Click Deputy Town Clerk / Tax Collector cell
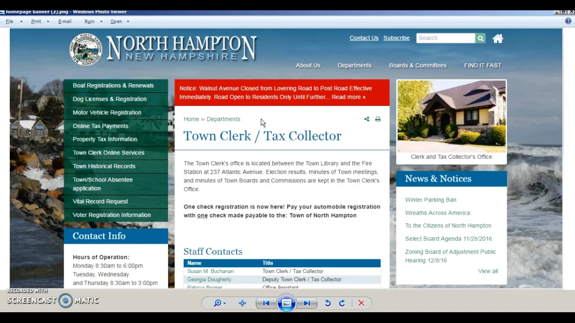The width and height of the screenshot is (575, 323). pyautogui.click(x=302, y=279)
